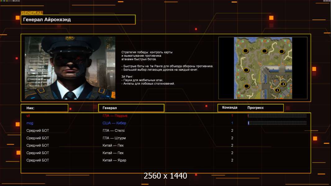Click the title 'Генерал Айронхэнд'

click(x=47, y=20)
